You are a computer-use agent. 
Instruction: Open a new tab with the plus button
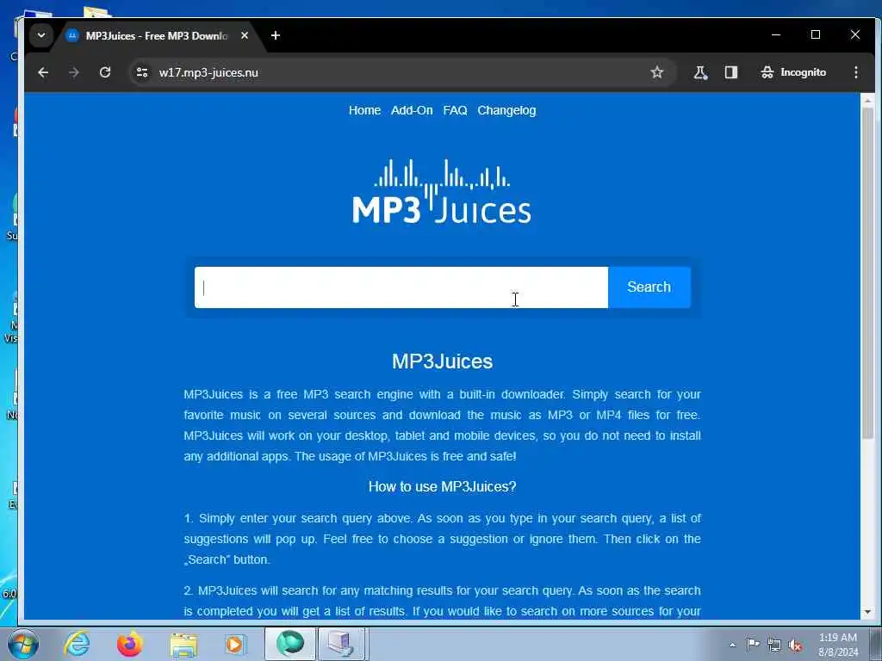[x=275, y=35]
